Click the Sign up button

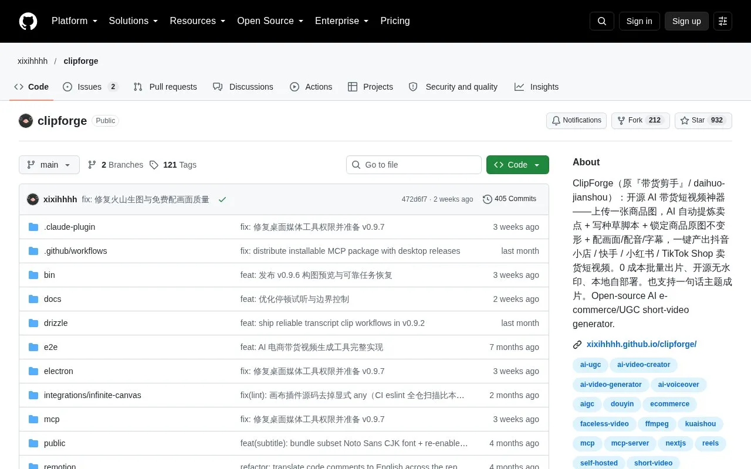click(686, 21)
